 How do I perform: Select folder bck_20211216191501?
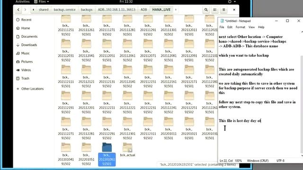point(169,76)
